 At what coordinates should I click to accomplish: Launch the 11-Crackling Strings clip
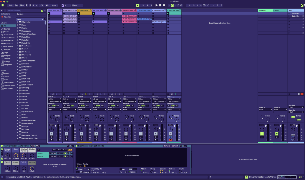tap(139, 19)
